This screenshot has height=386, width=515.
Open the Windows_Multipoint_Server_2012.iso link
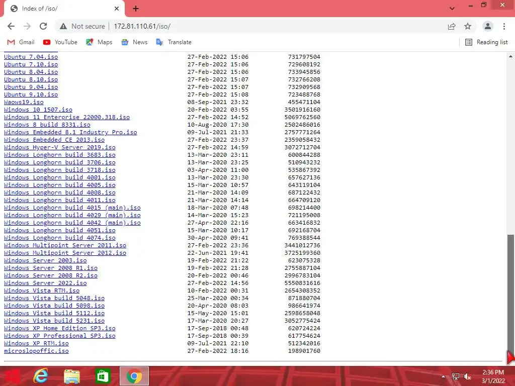(x=65, y=253)
